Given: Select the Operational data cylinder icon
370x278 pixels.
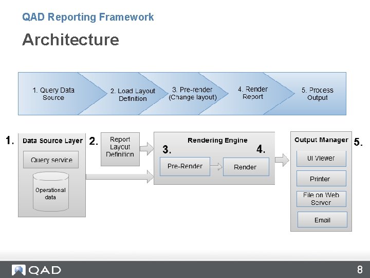Looking at the screenshot, I should [x=51, y=192].
